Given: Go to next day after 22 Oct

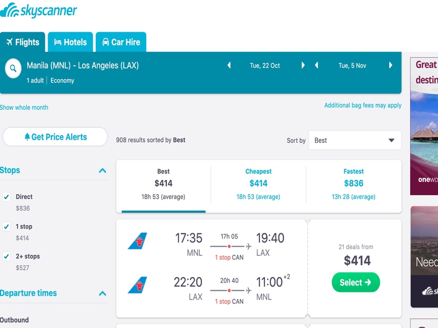Looking at the screenshot, I should click(x=303, y=65).
